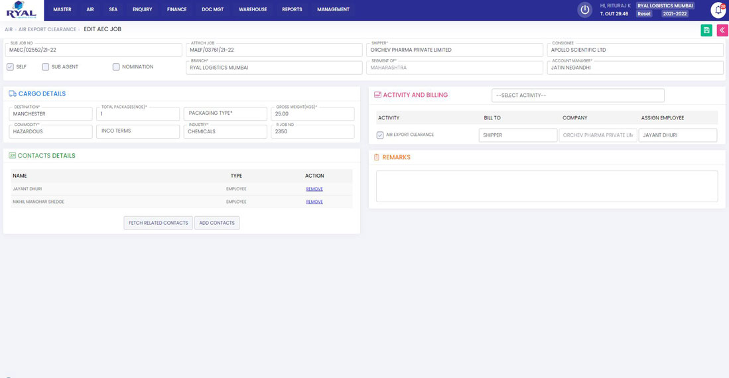The image size is (729, 378).
Task: Open the Doc Mgt menu
Action: [212, 9]
